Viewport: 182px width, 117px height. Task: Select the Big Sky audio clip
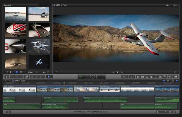point(105,100)
